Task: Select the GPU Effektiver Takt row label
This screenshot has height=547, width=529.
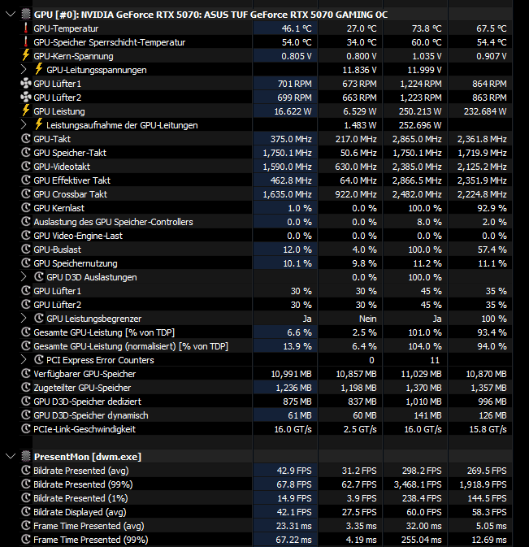Action: tap(72, 180)
